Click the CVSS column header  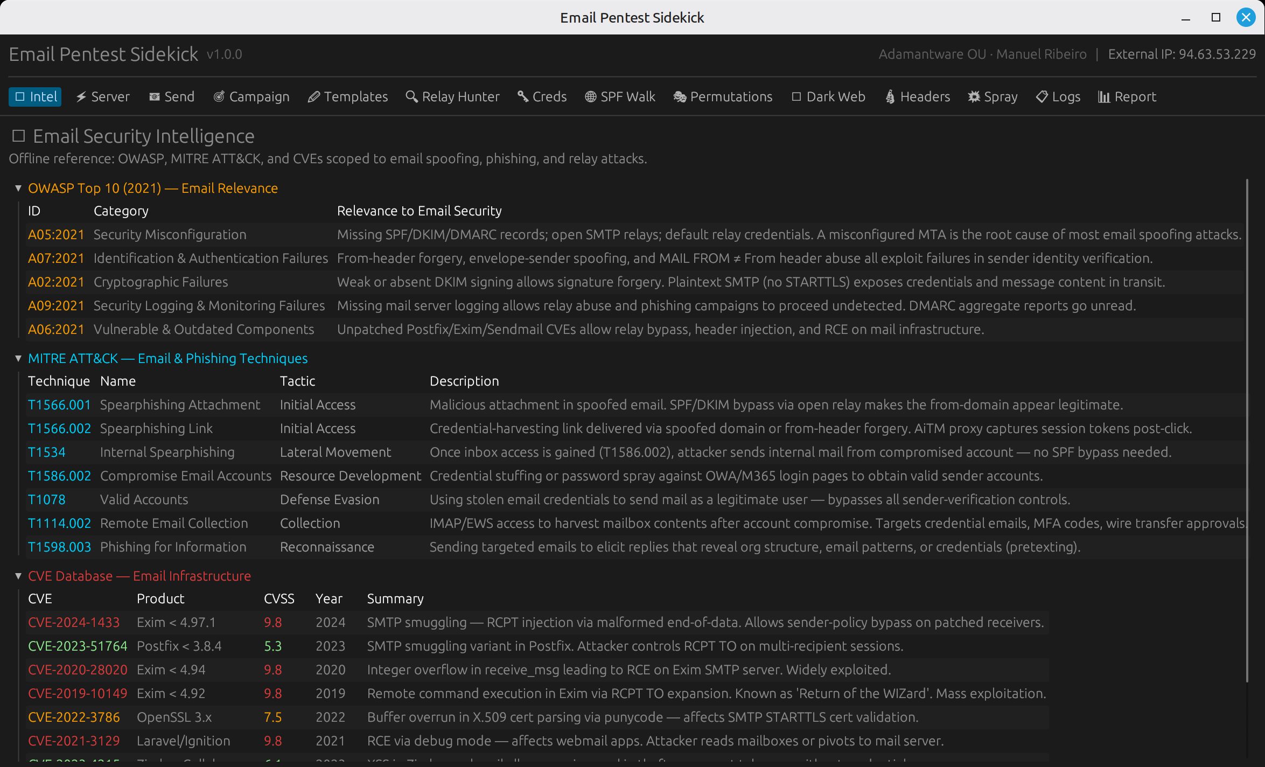(x=279, y=598)
